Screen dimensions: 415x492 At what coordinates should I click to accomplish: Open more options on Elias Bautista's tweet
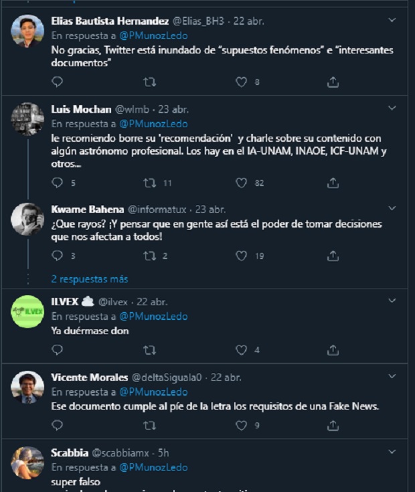pos(392,20)
